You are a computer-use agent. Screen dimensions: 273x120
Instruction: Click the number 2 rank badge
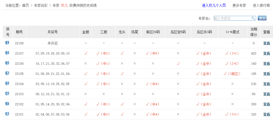coord(7,53)
